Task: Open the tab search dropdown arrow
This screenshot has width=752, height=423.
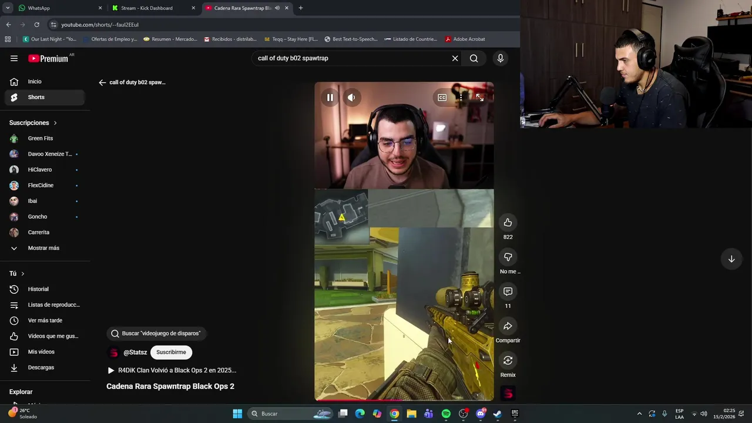Action: tap(8, 8)
